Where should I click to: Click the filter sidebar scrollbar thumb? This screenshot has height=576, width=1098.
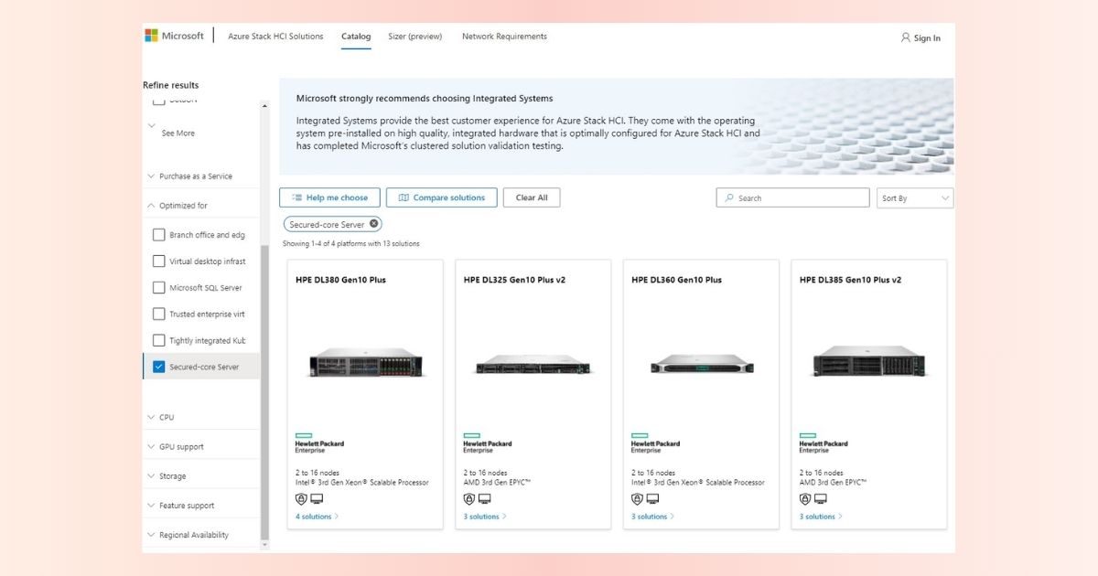pyautogui.click(x=265, y=391)
